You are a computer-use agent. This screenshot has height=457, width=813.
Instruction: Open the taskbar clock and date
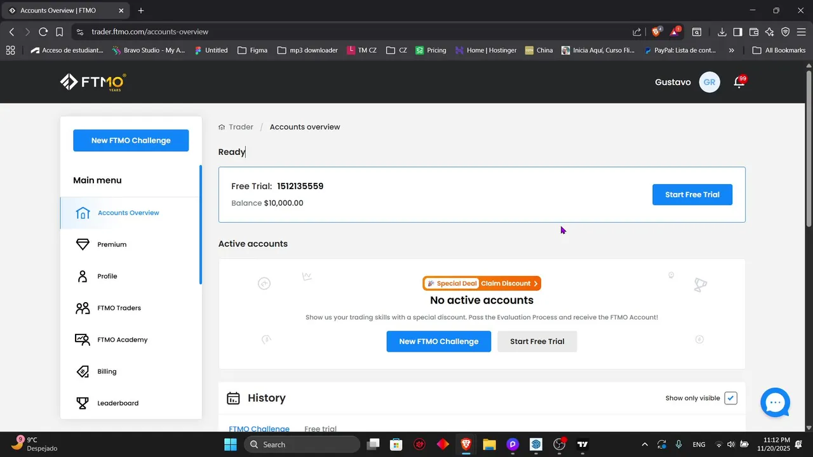[773, 444]
